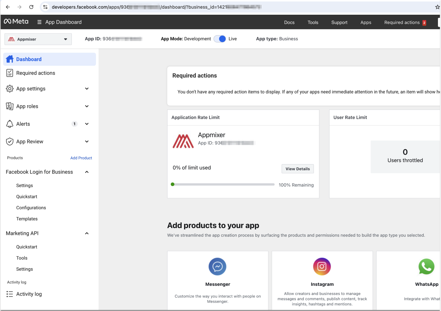Toggle App Mode between Development and Live
This screenshot has width=441, height=311.
pos(219,39)
